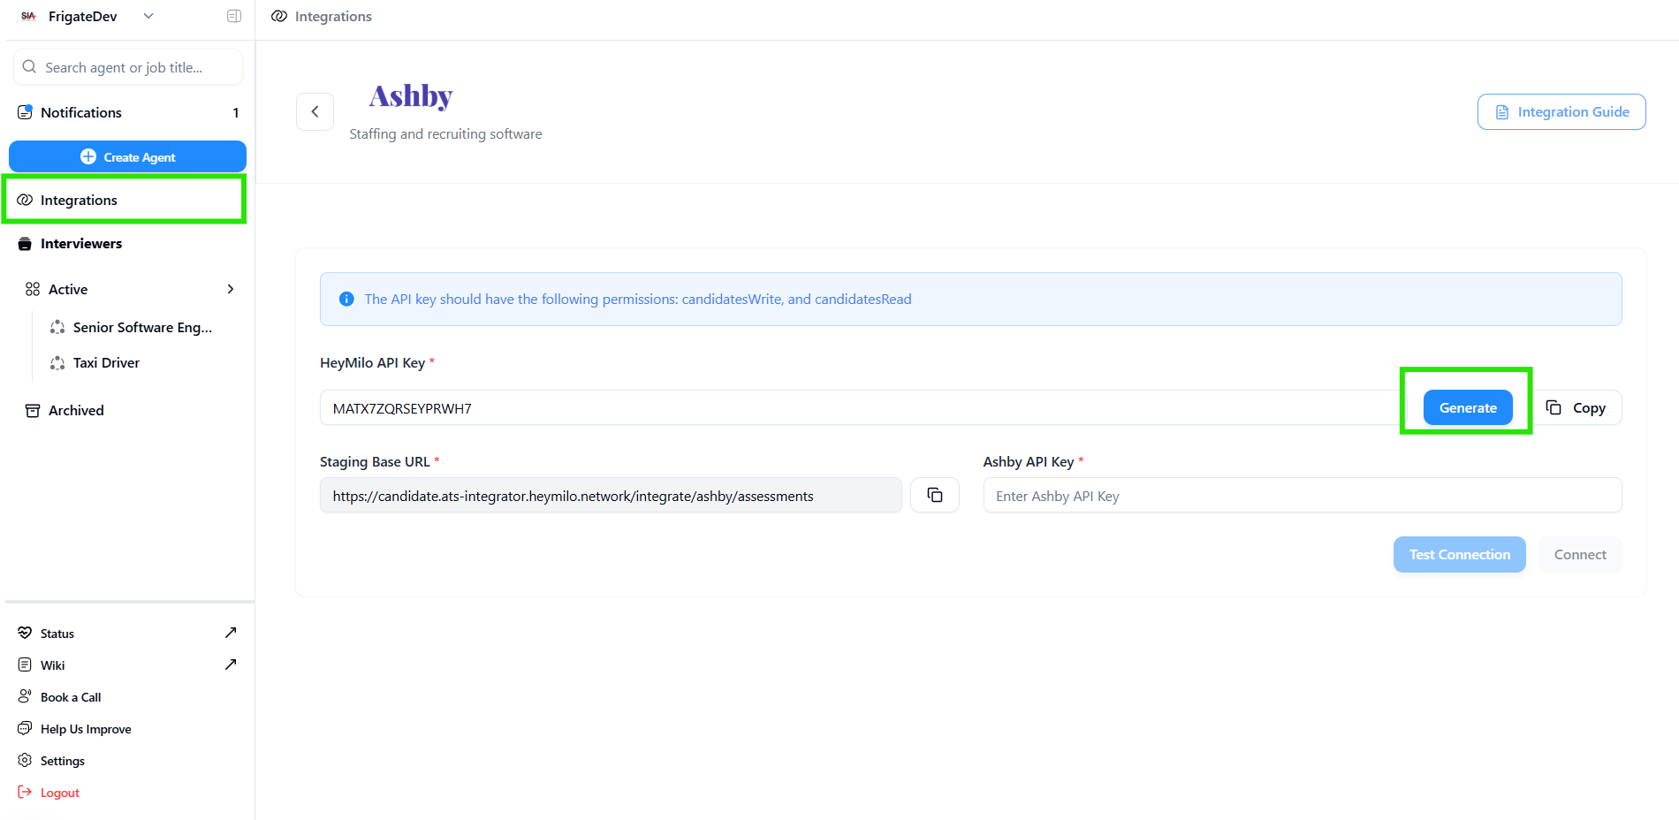This screenshot has height=820, width=1679.
Task: Open the Integration Guide
Action: 1561,112
